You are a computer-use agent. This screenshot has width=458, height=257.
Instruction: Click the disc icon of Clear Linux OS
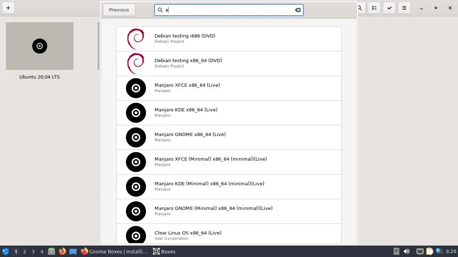[136, 235]
